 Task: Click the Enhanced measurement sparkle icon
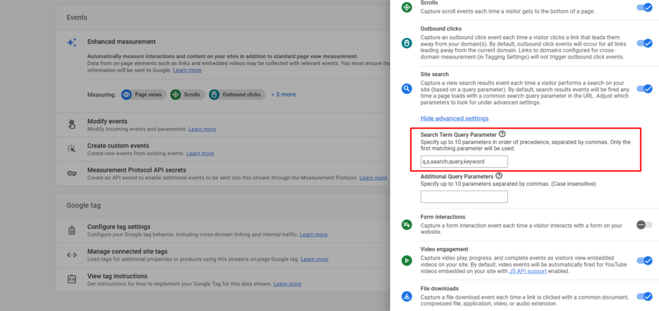(72, 42)
